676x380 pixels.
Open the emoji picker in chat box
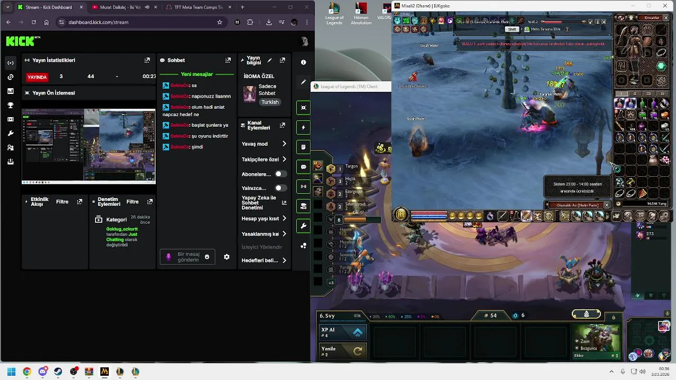pyautogui.click(x=207, y=257)
